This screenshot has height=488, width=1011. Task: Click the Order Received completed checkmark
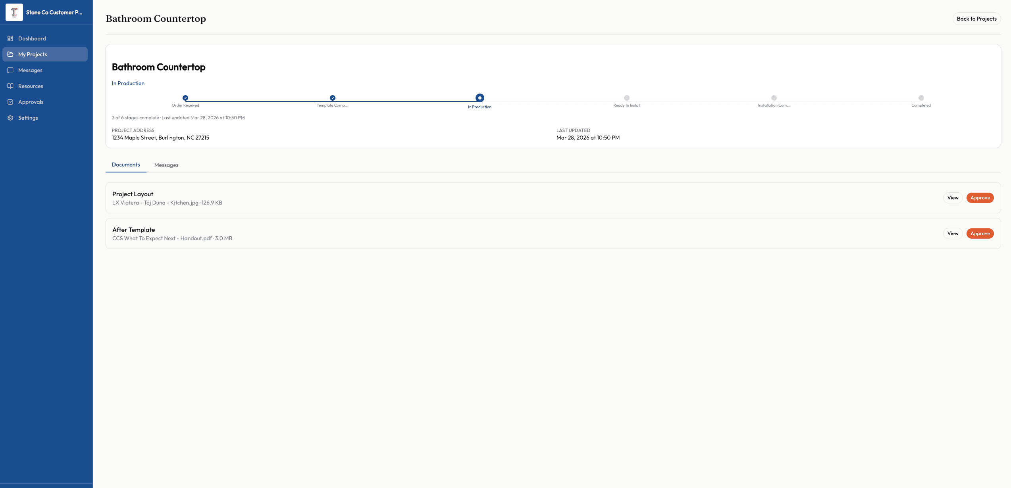[x=185, y=98]
